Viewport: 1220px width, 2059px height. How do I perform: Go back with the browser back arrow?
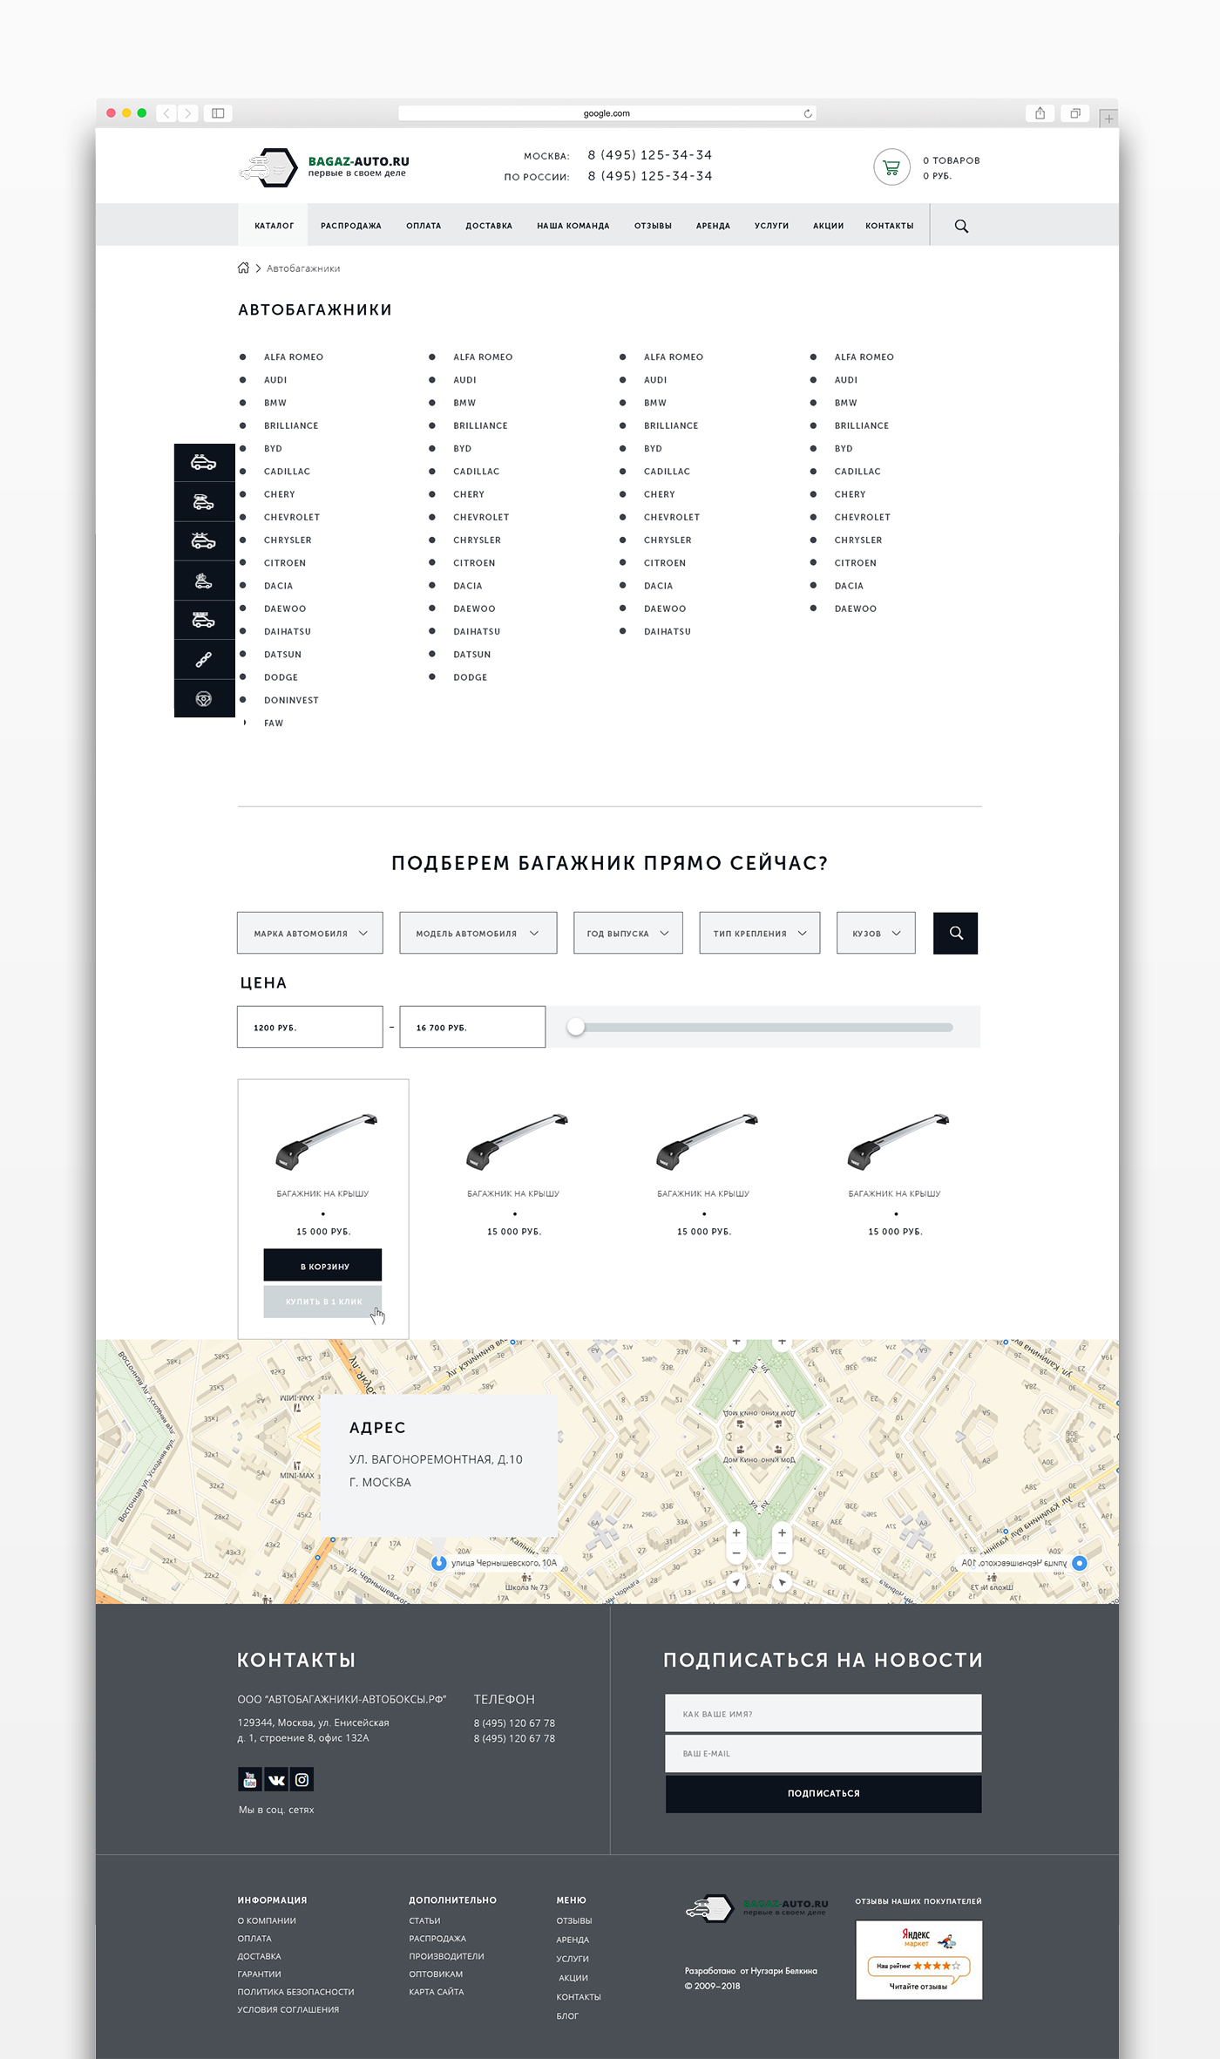166,113
